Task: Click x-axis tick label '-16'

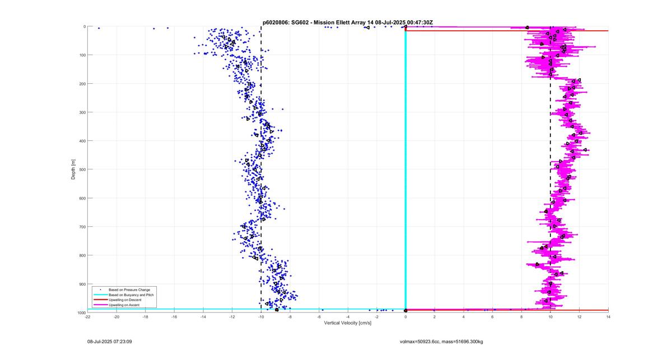Action: pos(174,316)
